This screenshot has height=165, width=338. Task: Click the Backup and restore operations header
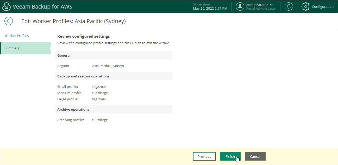pyautogui.click(x=83, y=76)
